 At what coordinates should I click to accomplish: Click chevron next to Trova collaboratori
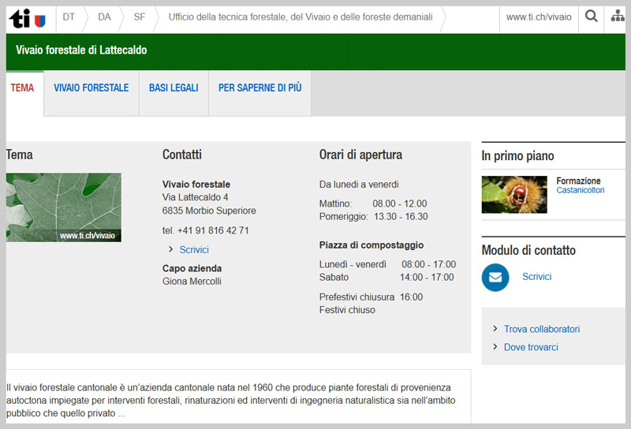[495, 329]
